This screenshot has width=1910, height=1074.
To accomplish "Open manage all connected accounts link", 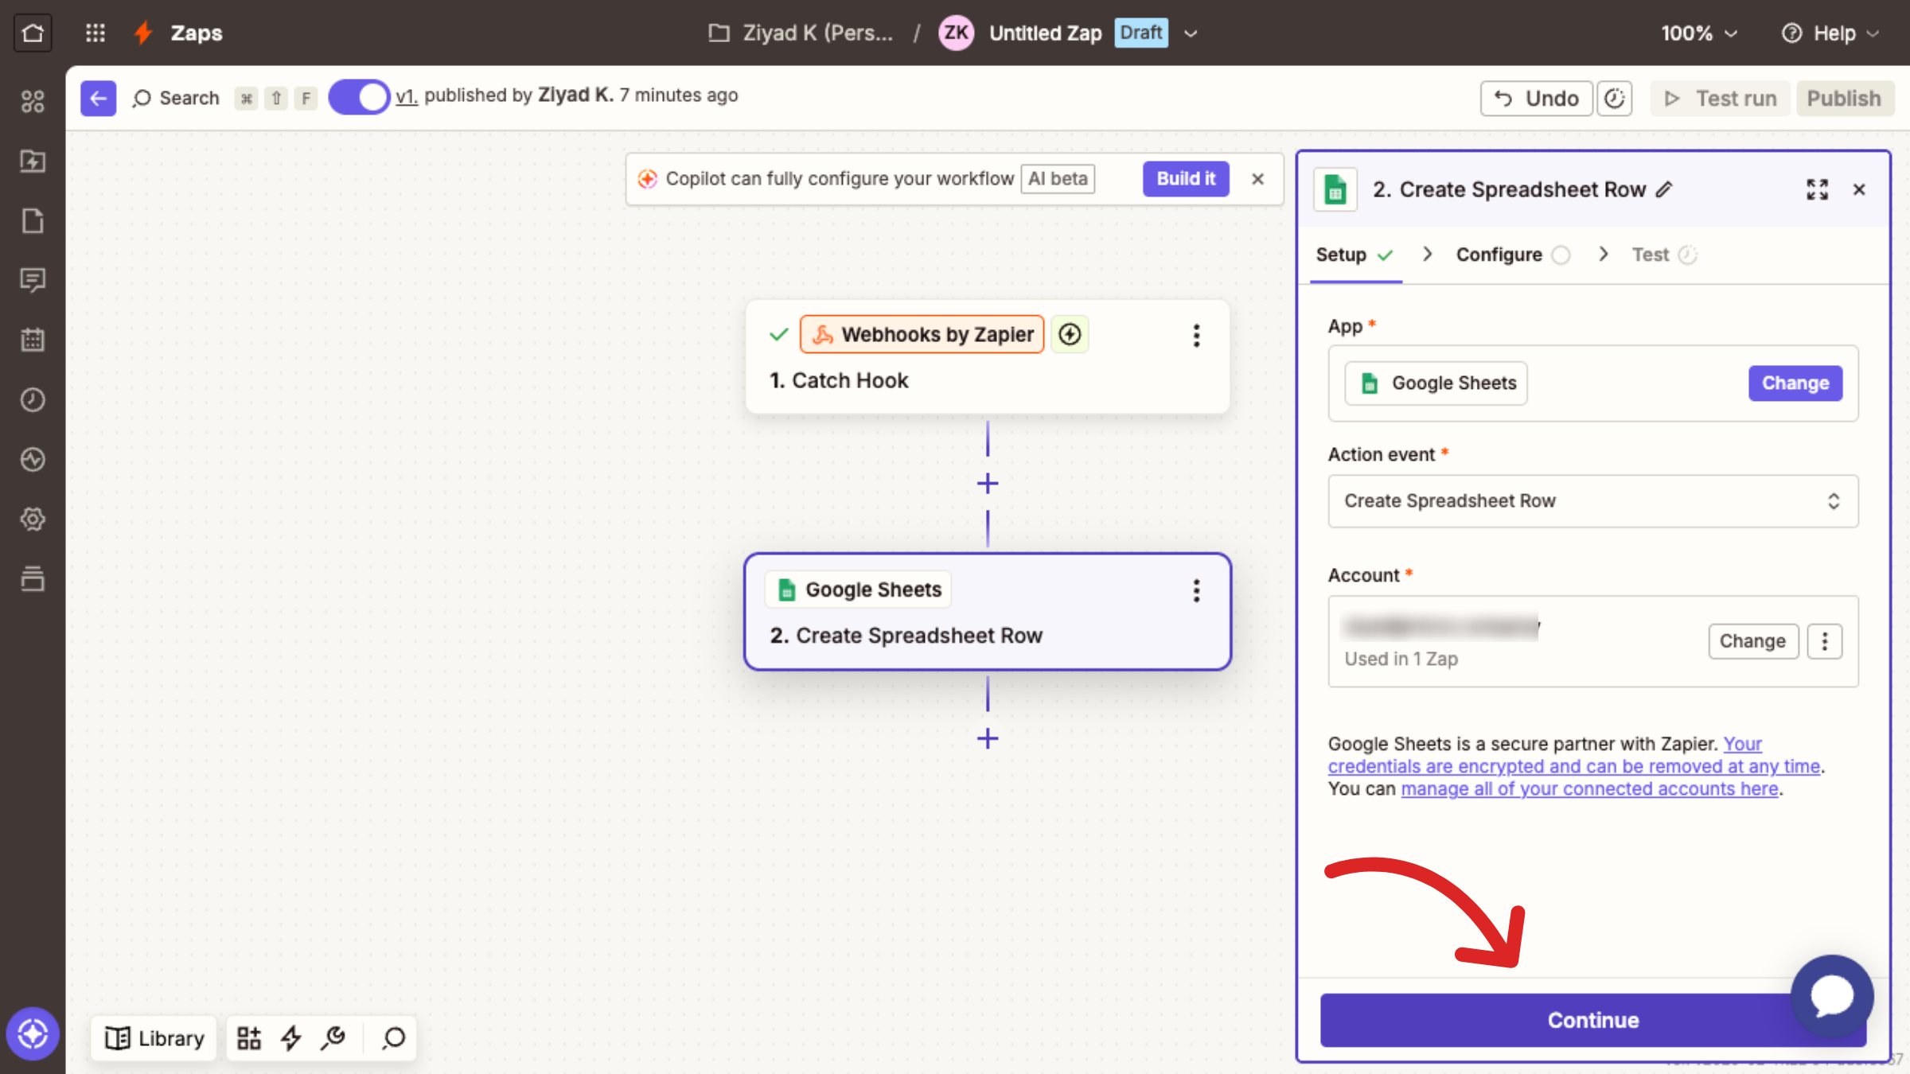I will pos(1589,788).
